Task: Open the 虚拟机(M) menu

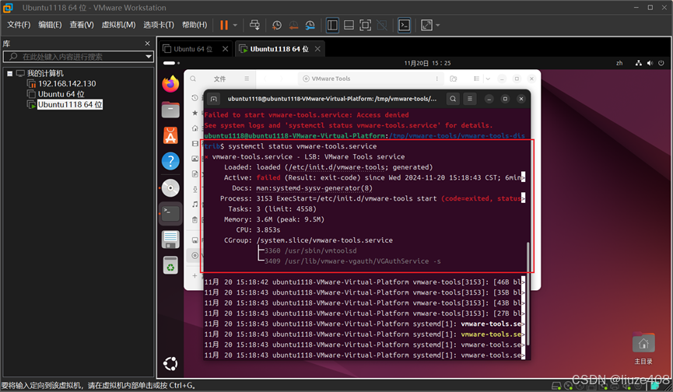Action: [x=118, y=25]
